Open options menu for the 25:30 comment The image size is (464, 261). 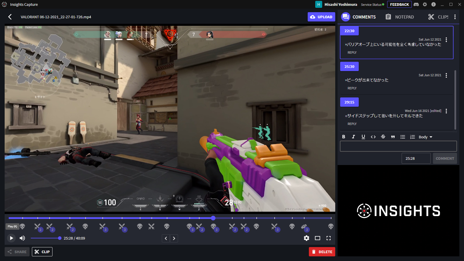[x=446, y=75]
